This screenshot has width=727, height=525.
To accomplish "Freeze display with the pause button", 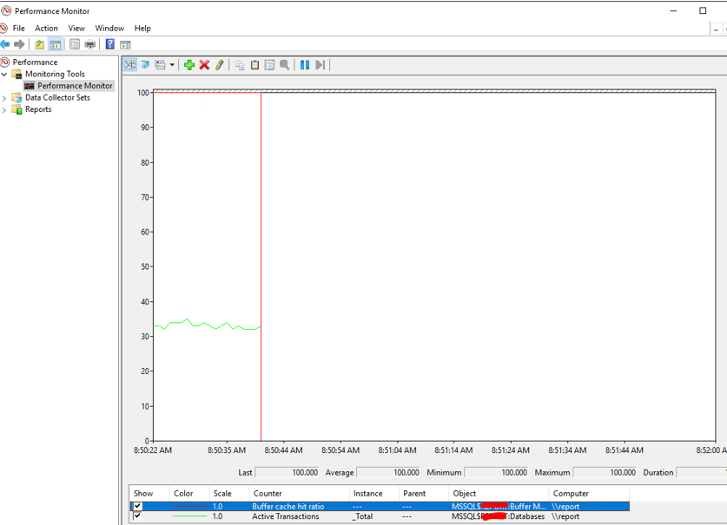I will (x=305, y=65).
